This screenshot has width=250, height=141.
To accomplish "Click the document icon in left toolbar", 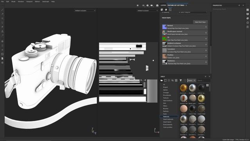I will tap(2, 58).
